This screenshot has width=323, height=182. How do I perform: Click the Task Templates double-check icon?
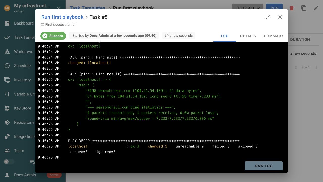[7, 37]
